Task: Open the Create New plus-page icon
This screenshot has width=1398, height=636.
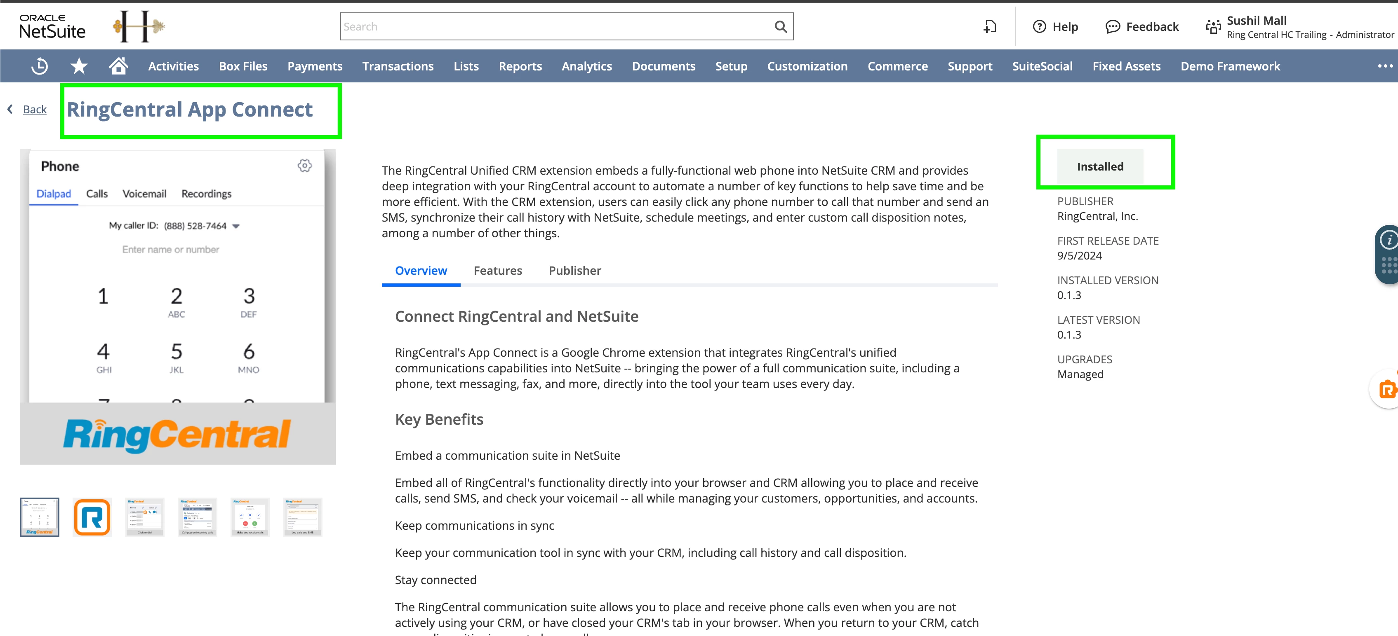Action: point(990,26)
